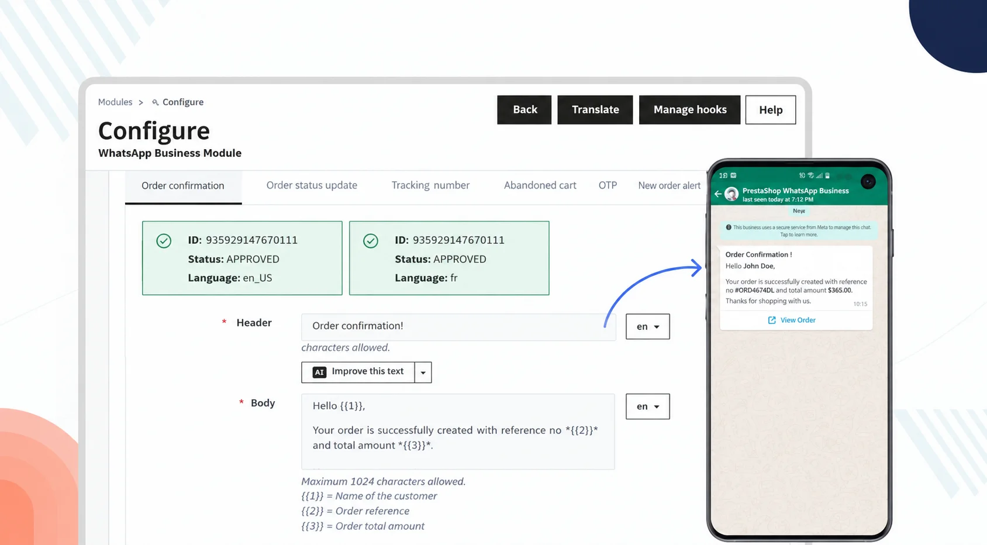
Task: Click '{{1}} = Name of the customer' hint
Action: click(369, 496)
